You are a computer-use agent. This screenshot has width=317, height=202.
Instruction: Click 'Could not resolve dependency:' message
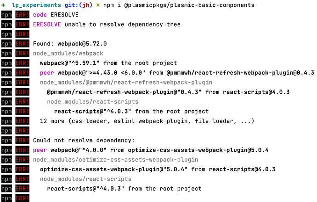84,140
